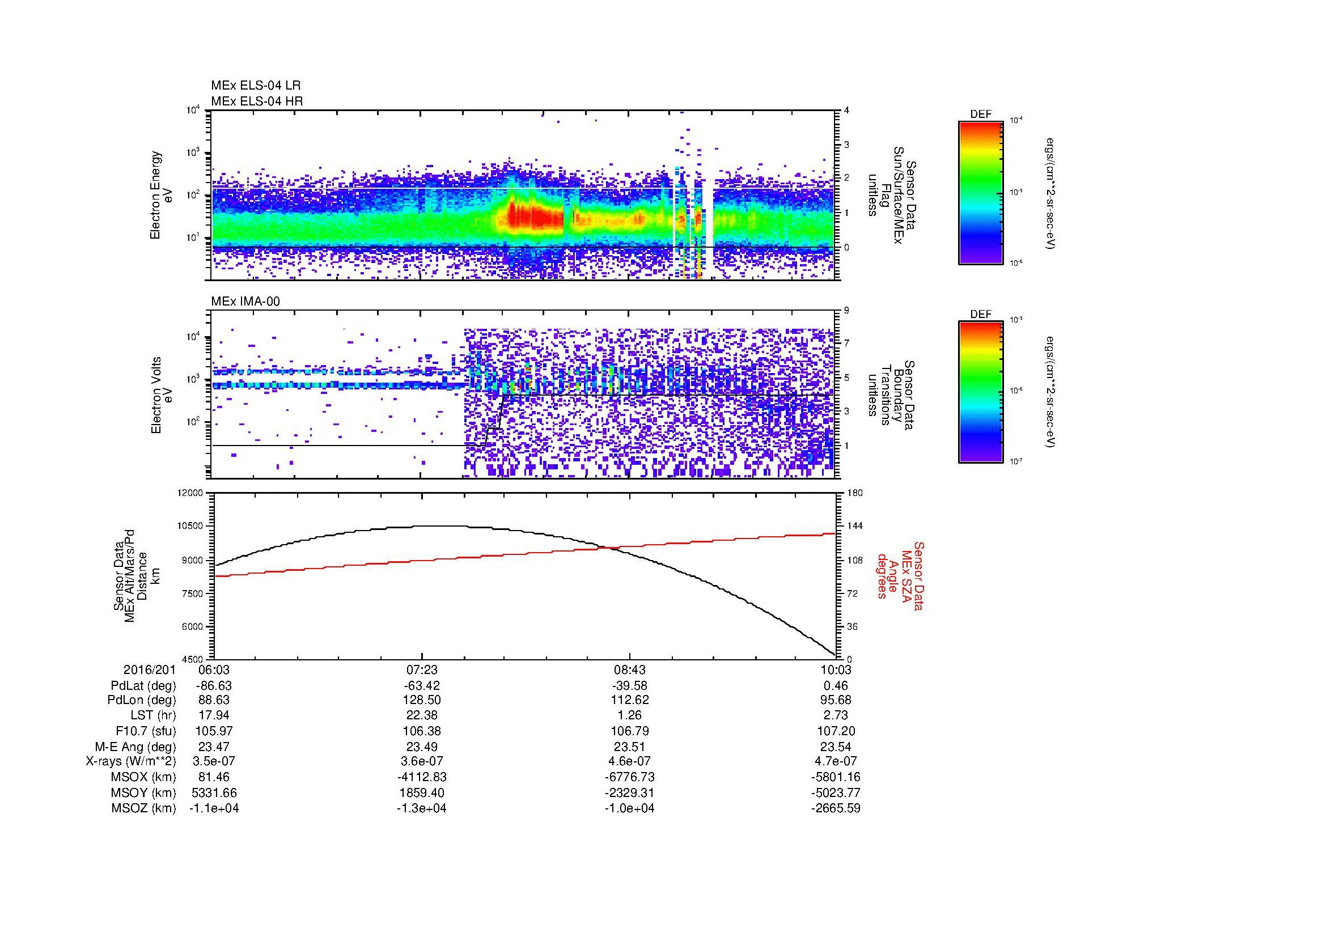Click the '07:23' time tick label

point(422,669)
